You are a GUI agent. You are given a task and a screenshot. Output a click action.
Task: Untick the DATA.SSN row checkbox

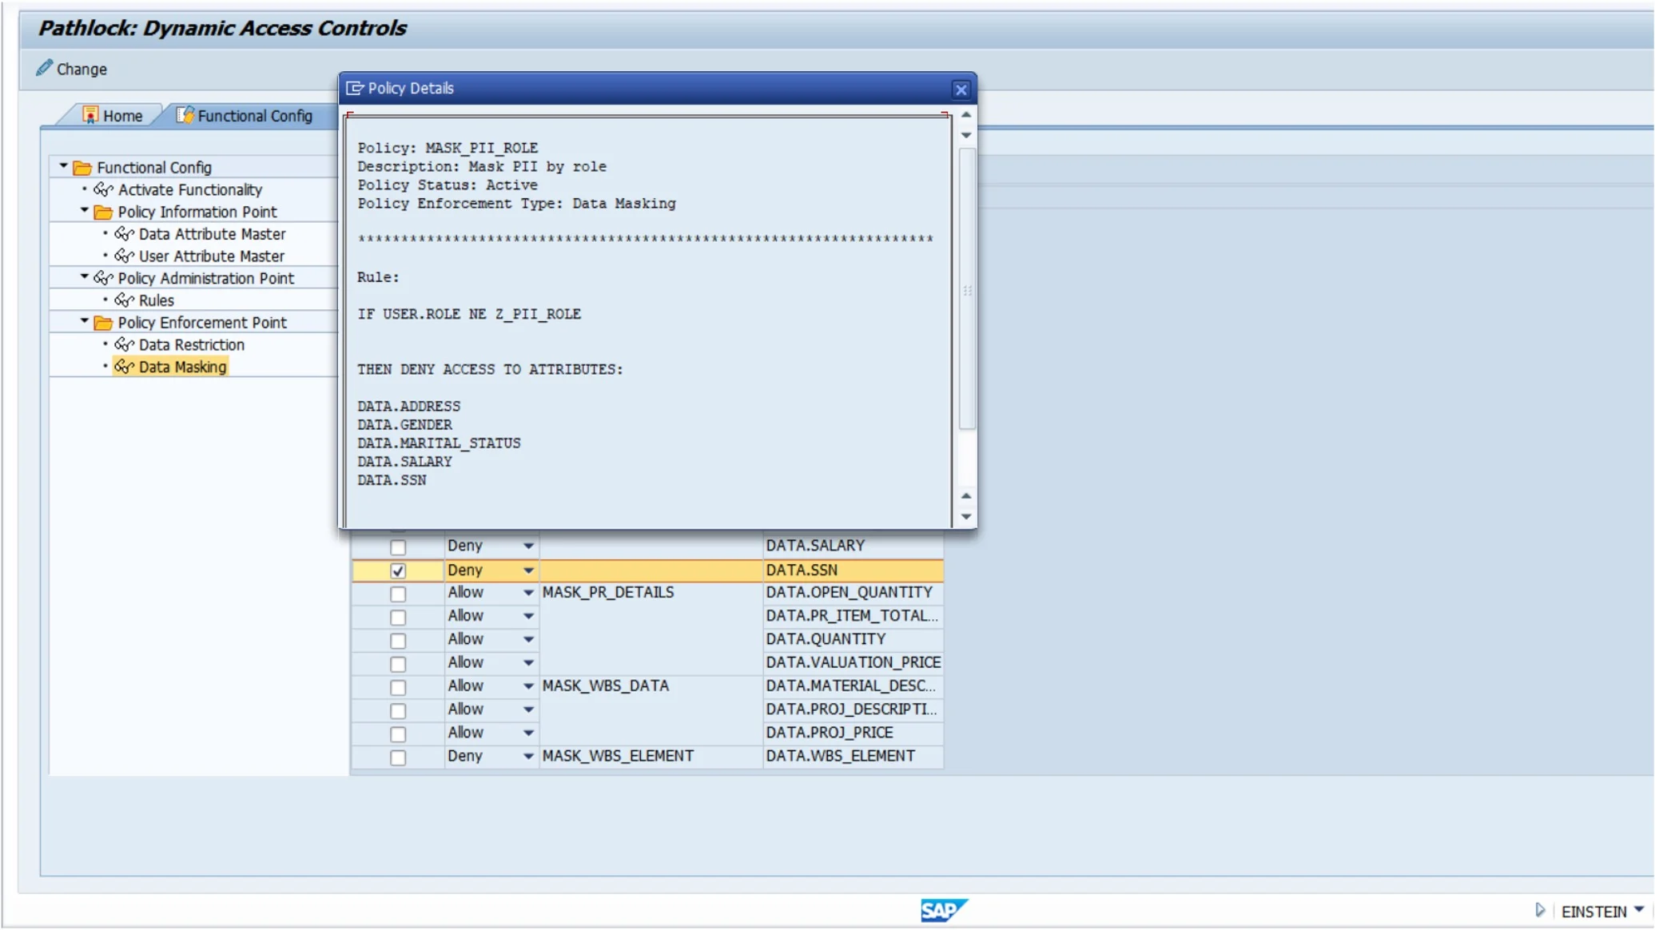398,570
